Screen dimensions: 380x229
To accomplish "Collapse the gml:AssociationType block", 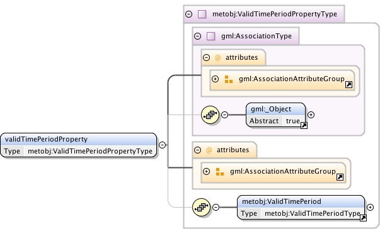I will pos(197,36).
